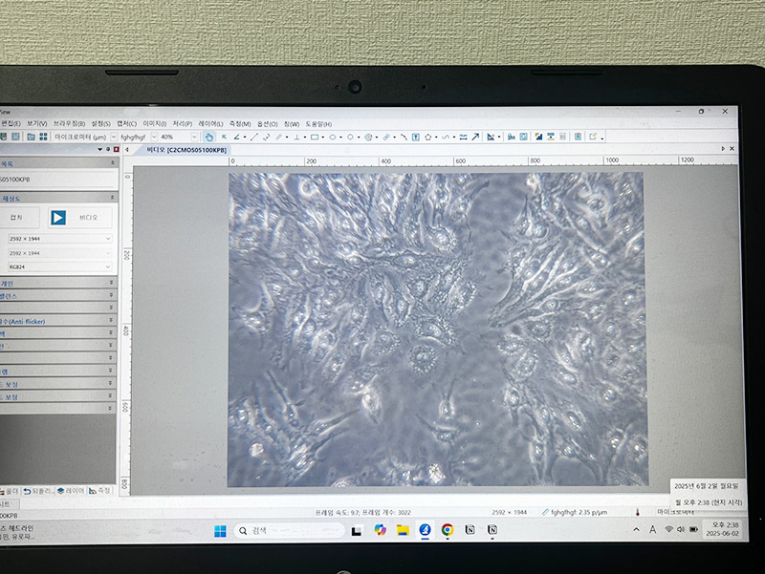Select the rectangle measurement tool

click(x=314, y=137)
